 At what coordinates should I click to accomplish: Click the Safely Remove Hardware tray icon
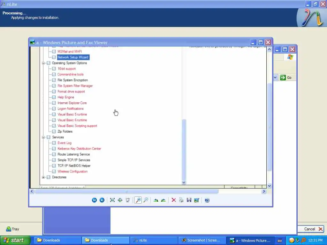(297, 240)
